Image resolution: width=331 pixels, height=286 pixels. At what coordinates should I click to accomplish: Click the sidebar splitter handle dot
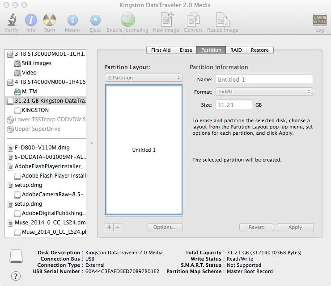(92, 143)
